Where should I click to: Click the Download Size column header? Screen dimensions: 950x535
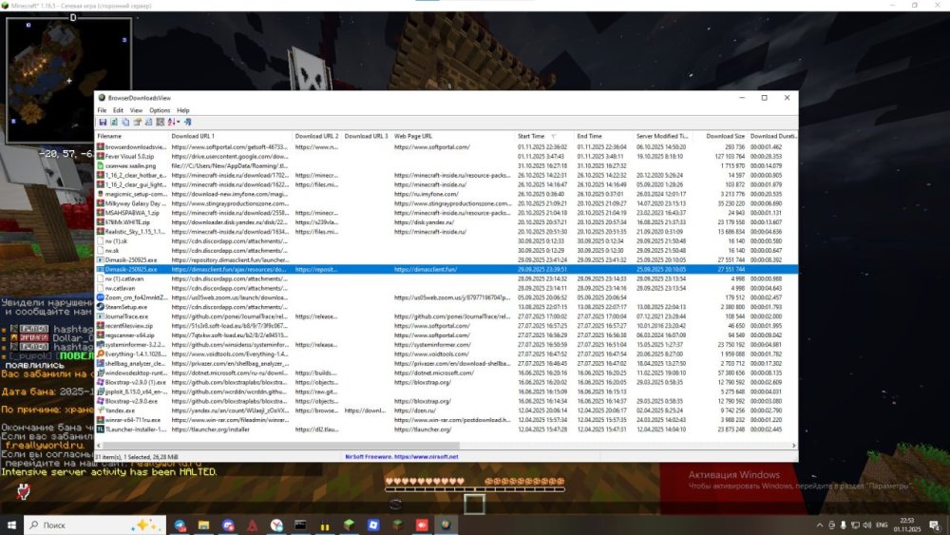(721, 136)
